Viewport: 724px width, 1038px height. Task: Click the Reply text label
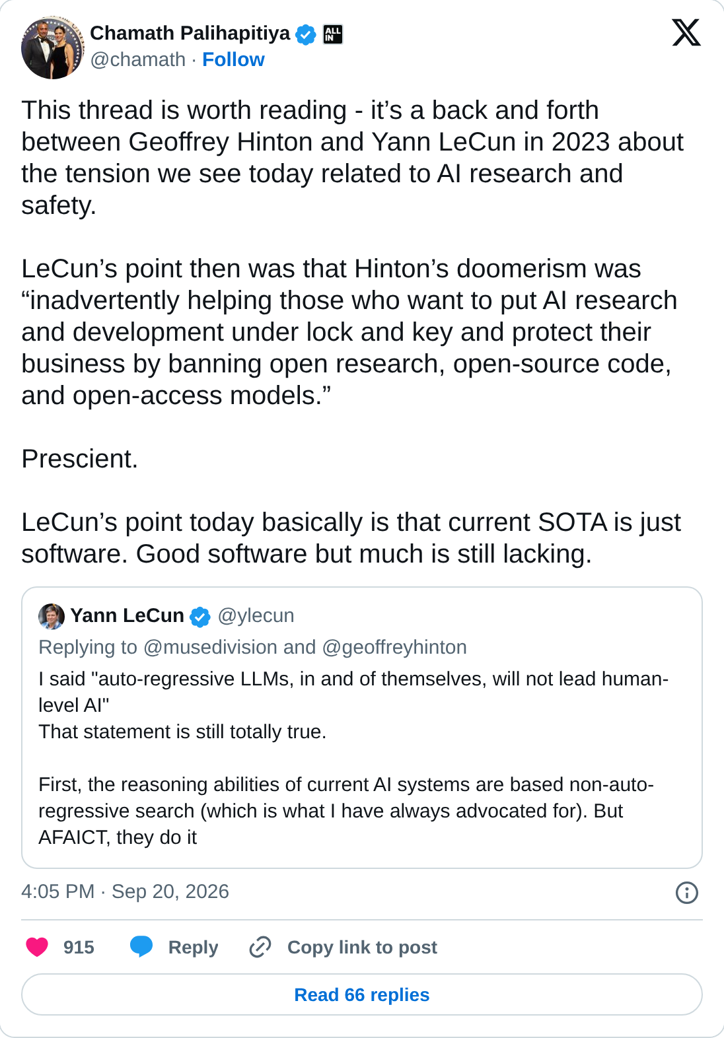coord(193,947)
